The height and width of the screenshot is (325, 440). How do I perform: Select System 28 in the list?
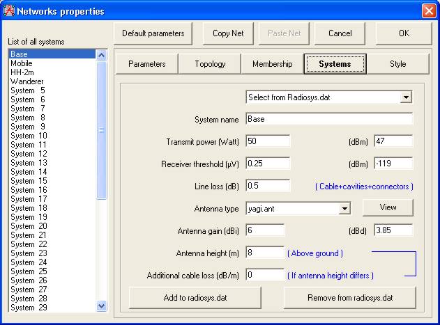(52, 299)
